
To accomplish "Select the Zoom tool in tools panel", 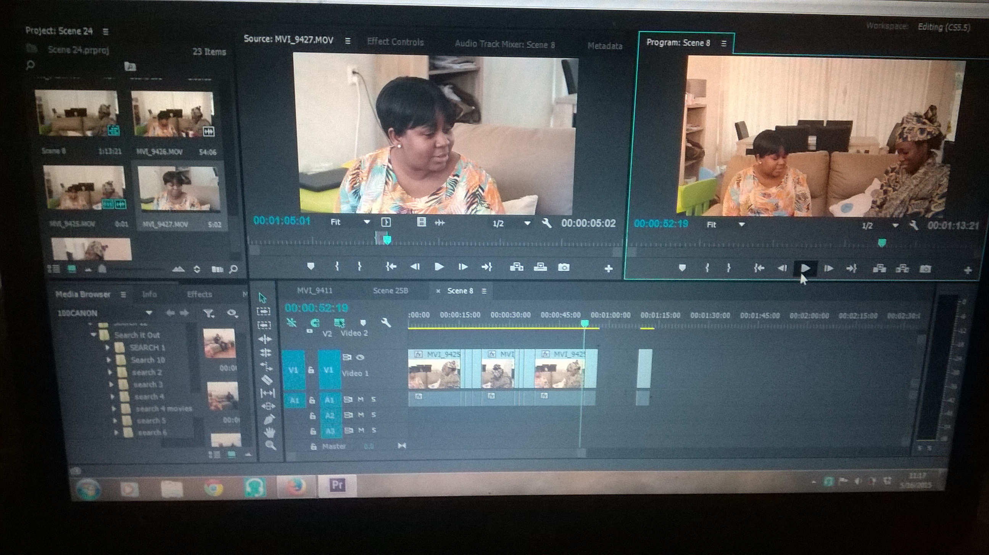I will coord(271,445).
